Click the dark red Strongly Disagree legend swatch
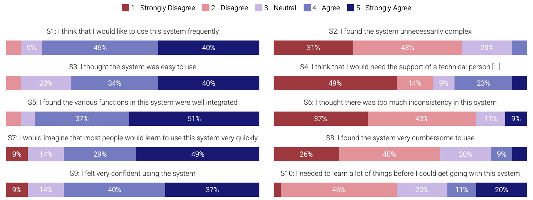The width and height of the screenshot is (533, 200). click(126, 8)
